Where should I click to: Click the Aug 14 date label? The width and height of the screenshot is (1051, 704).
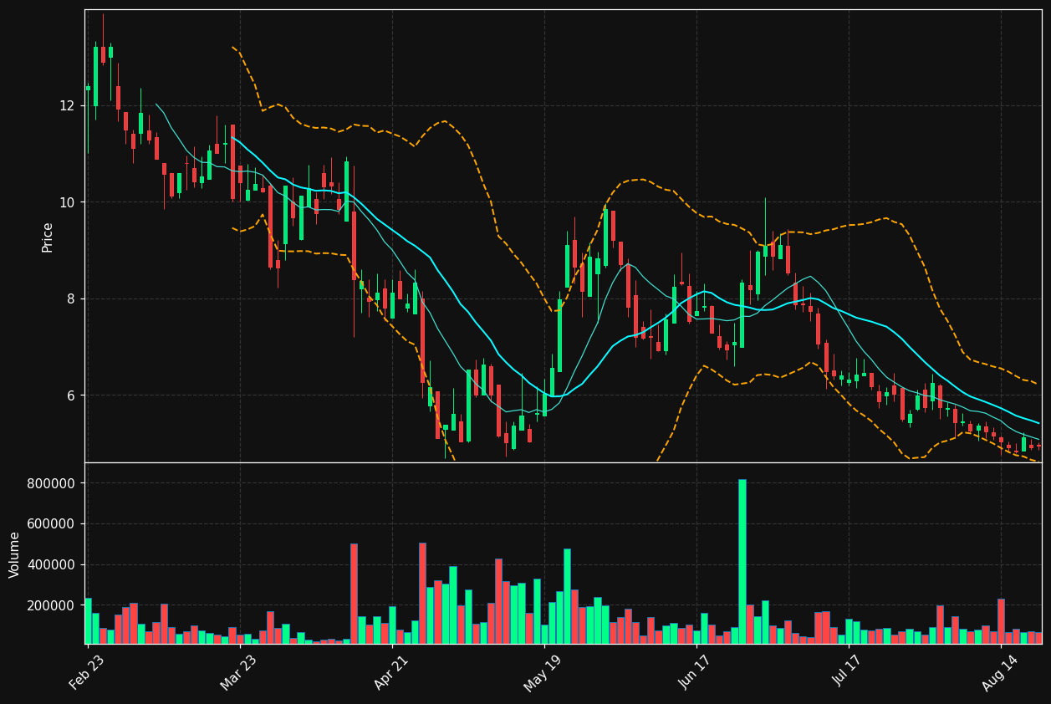[x=1000, y=672]
